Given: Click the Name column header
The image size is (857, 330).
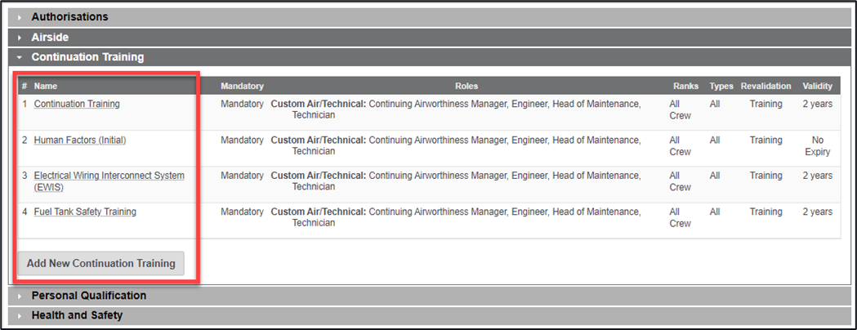Looking at the screenshot, I should [46, 86].
